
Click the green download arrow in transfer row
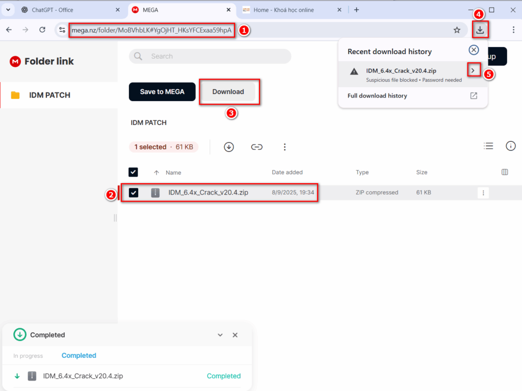click(x=17, y=376)
